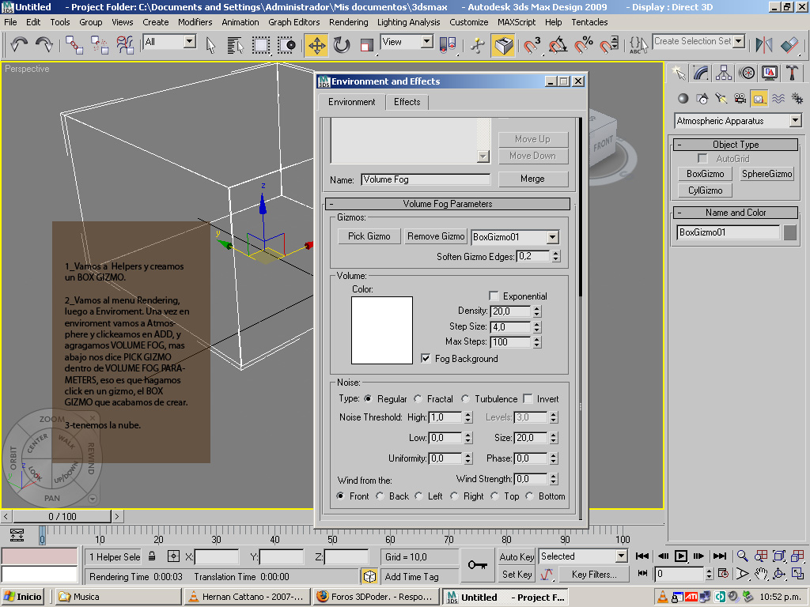Screen dimensions: 810x607
Task: Open the Motion command panel tab
Action: click(747, 73)
